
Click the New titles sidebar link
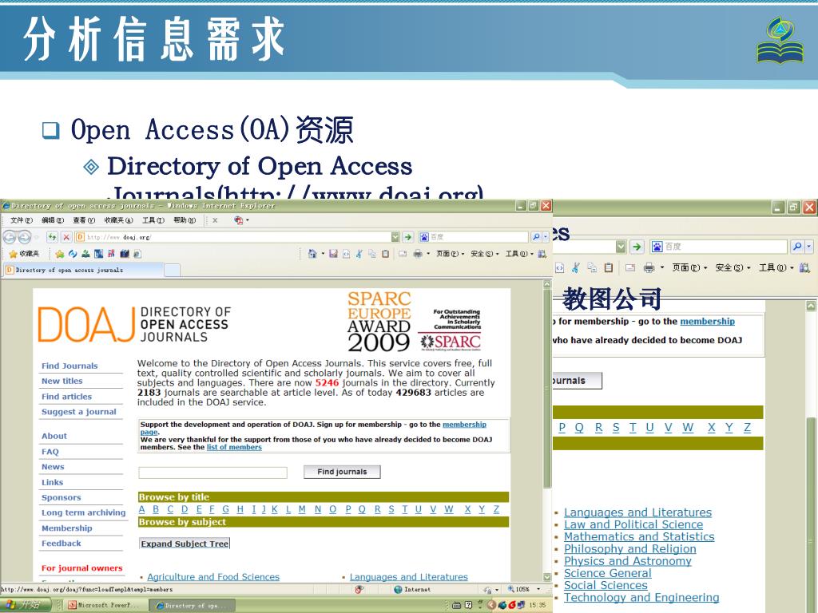coord(62,381)
